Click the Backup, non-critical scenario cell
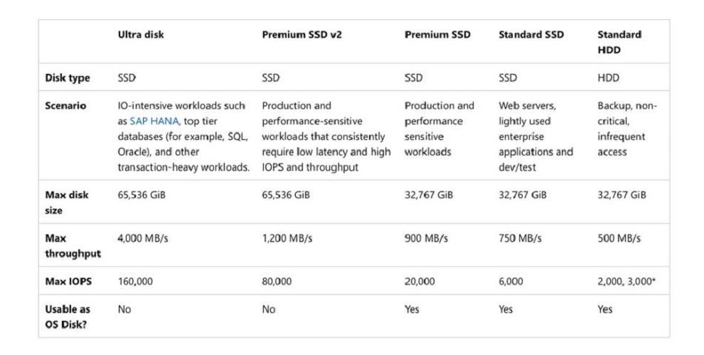Viewport: 704px width, 355px height. tap(626, 129)
